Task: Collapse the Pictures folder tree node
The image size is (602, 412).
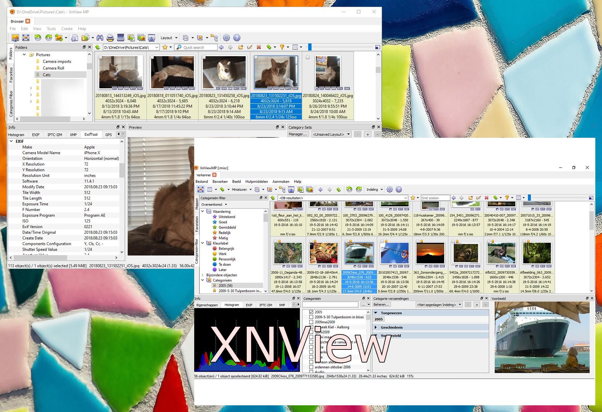Action: tap(24, 55)
